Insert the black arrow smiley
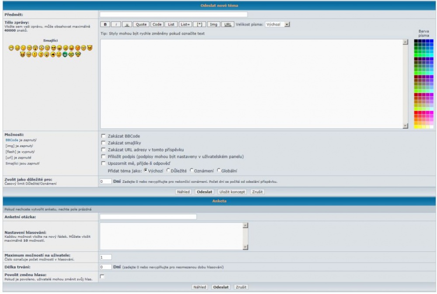Screen dimensions: 437x294 [x=53, y=54]
